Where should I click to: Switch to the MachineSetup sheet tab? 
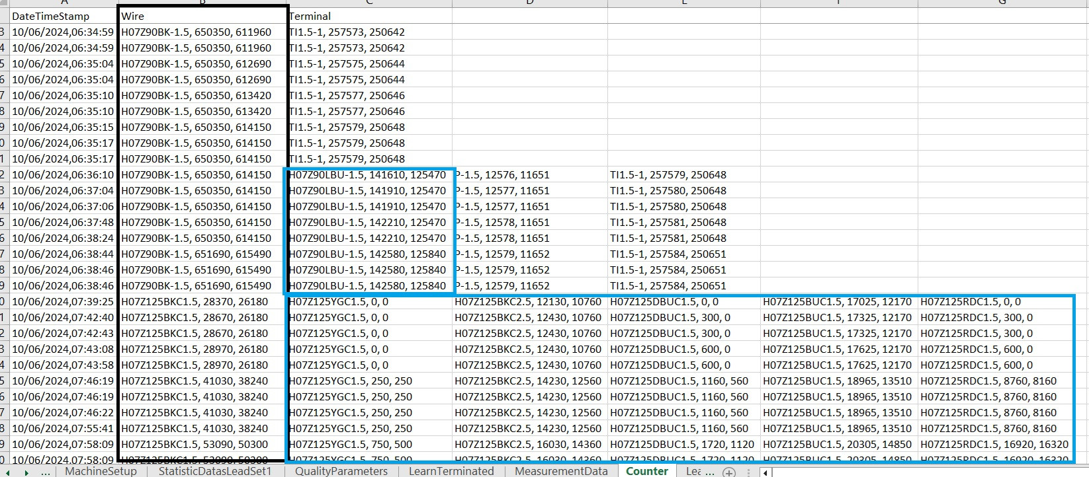point(101,471)
